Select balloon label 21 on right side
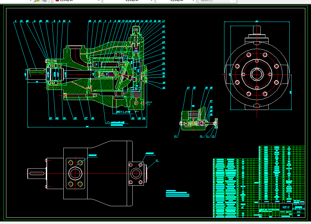 click(164, 53)
